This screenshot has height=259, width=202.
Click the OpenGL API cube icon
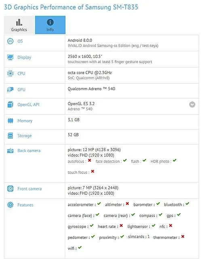click(10, 105)
